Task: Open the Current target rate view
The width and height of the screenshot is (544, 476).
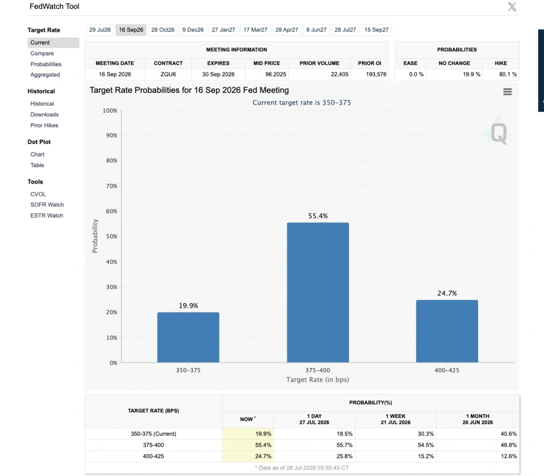Action: pos(54,42)
